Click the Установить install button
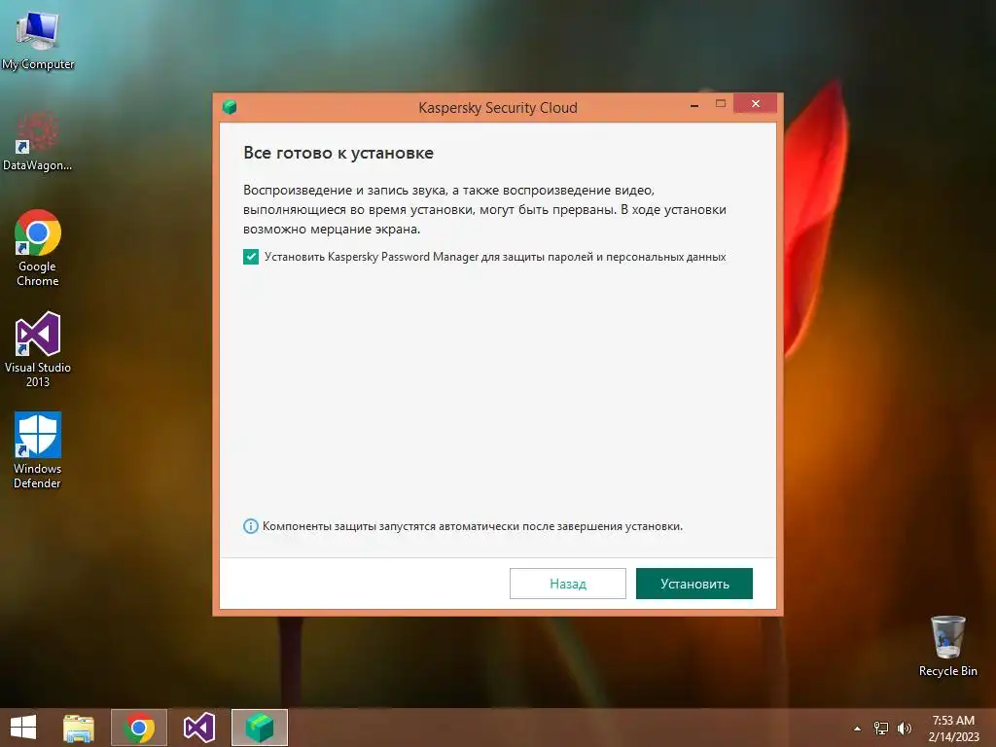Image resolution: width=996 pixels, height=747 pixels. click(694, 584)
